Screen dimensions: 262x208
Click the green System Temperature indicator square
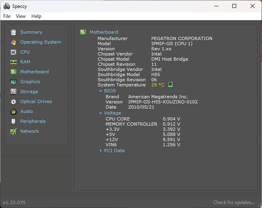pos(170,84)
